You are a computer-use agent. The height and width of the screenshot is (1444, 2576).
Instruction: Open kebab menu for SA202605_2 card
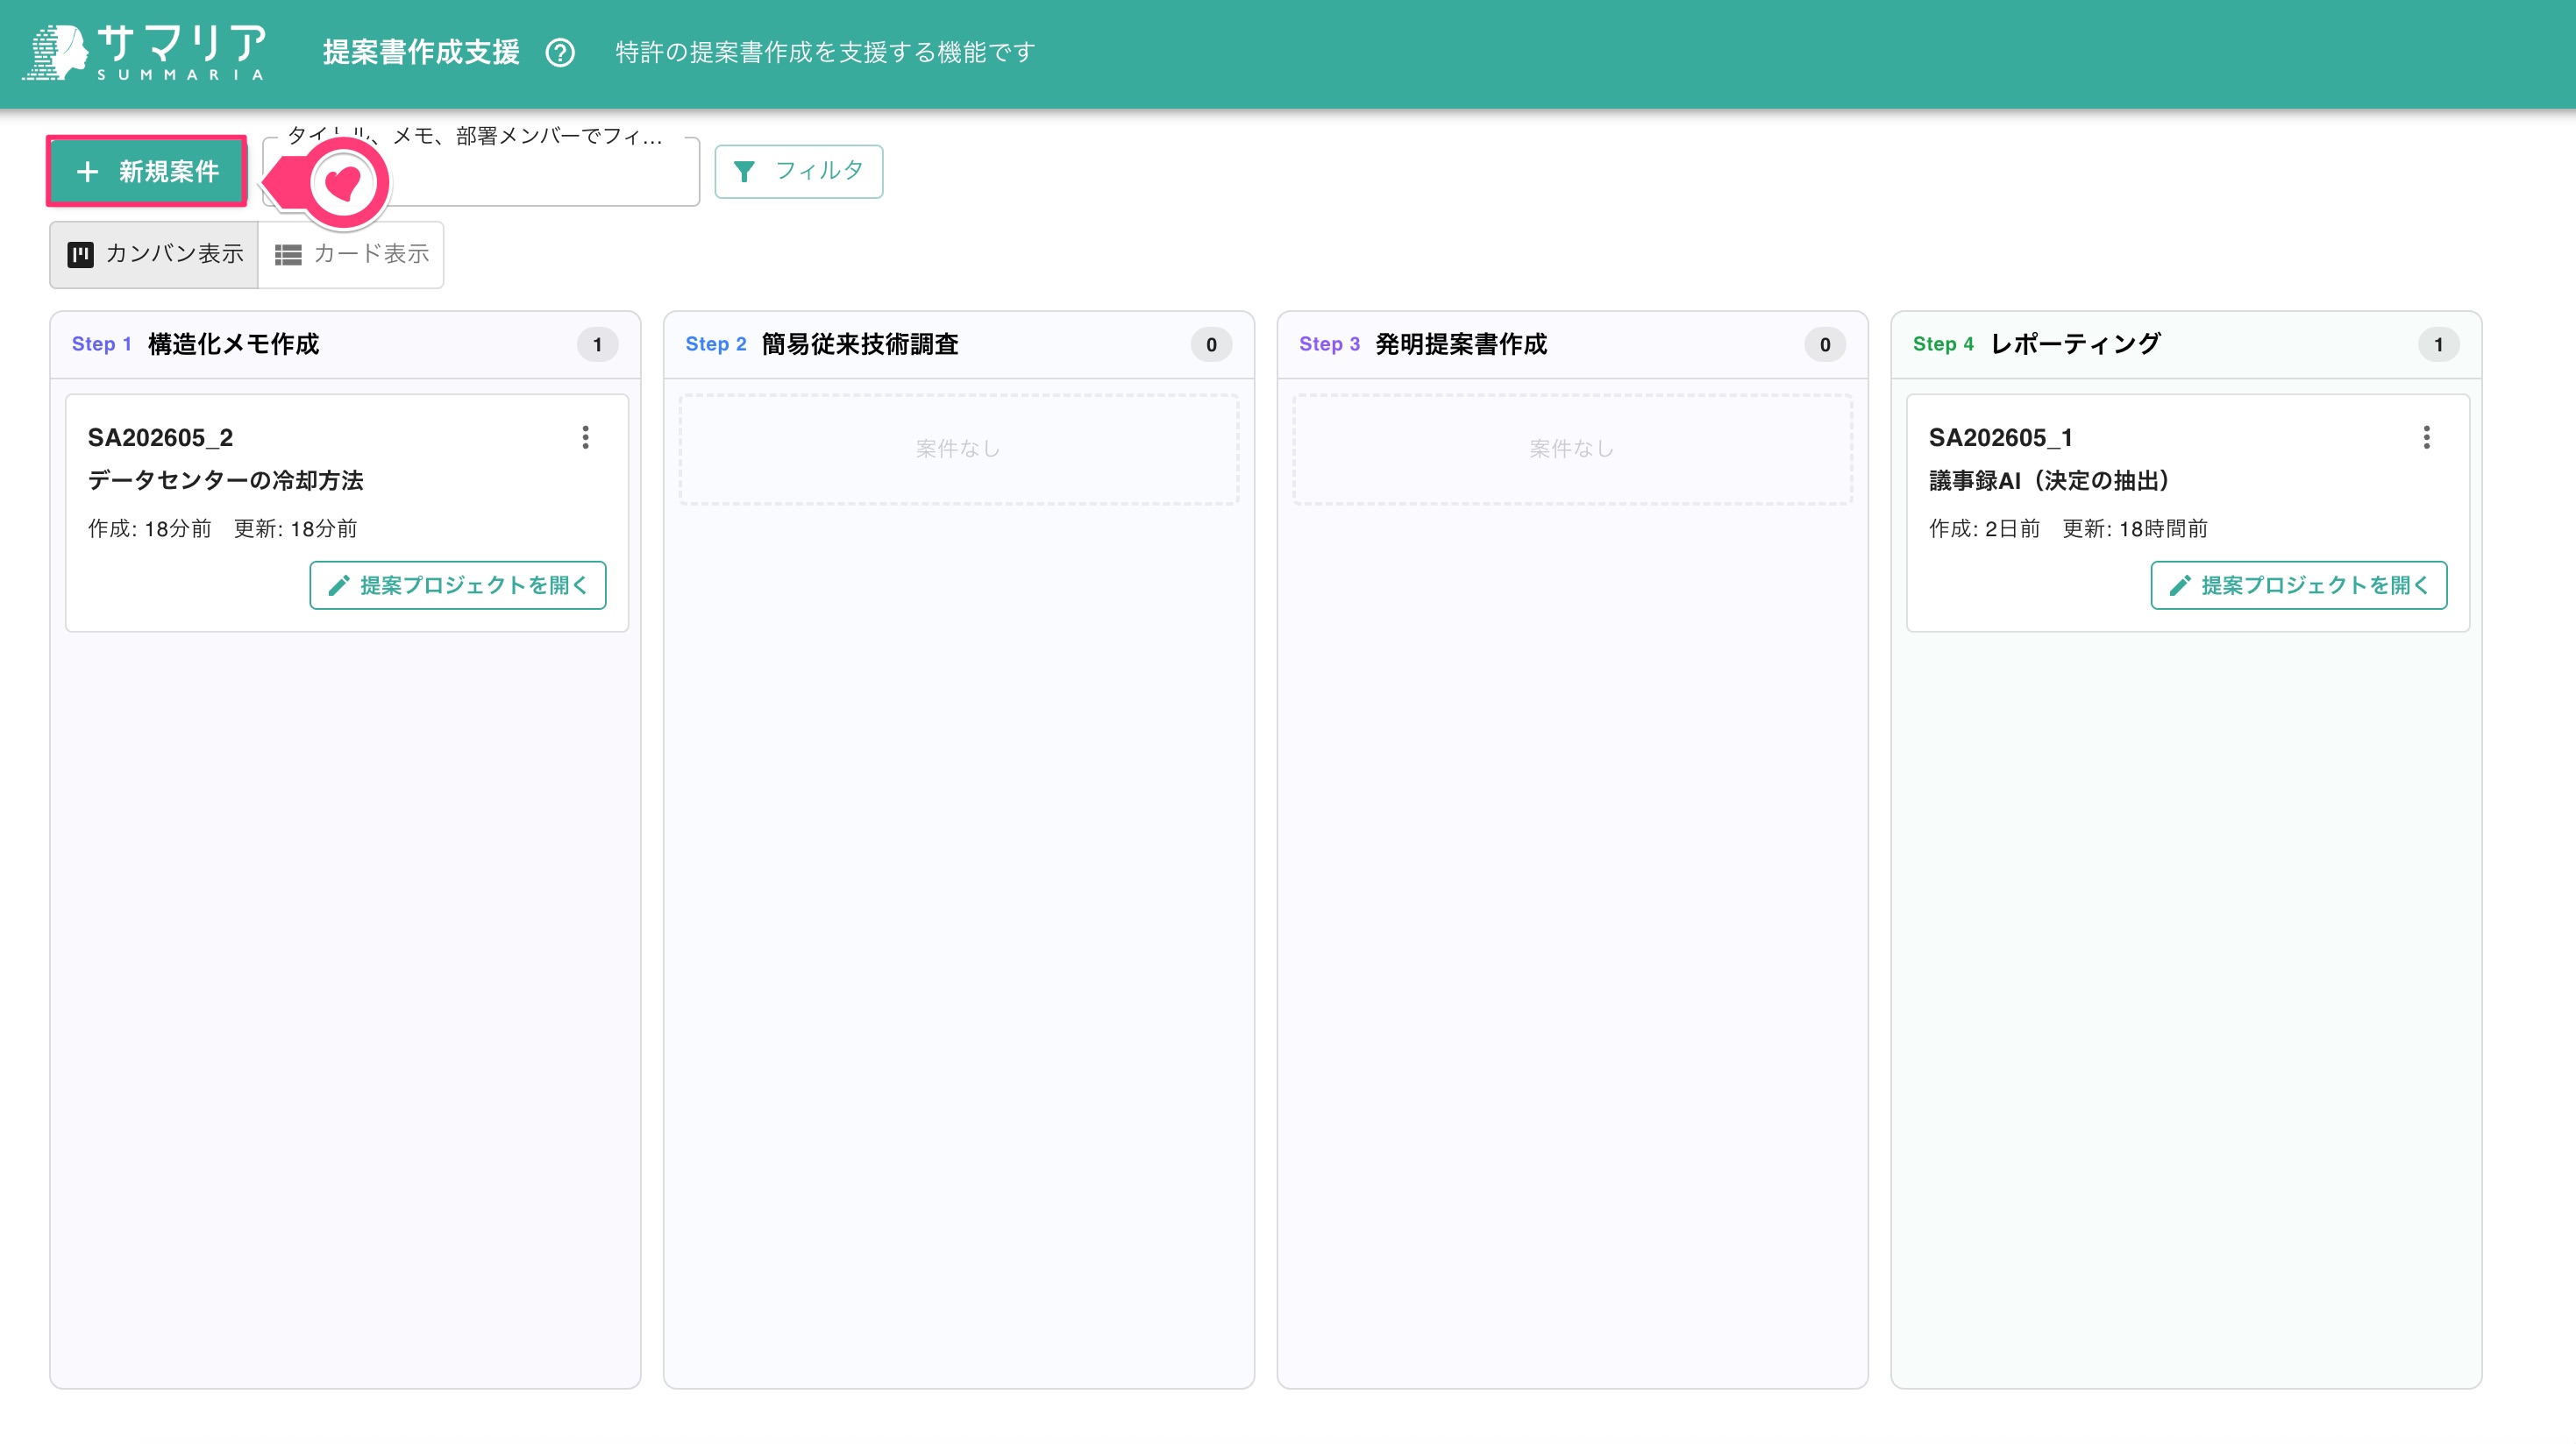(585, 436)
